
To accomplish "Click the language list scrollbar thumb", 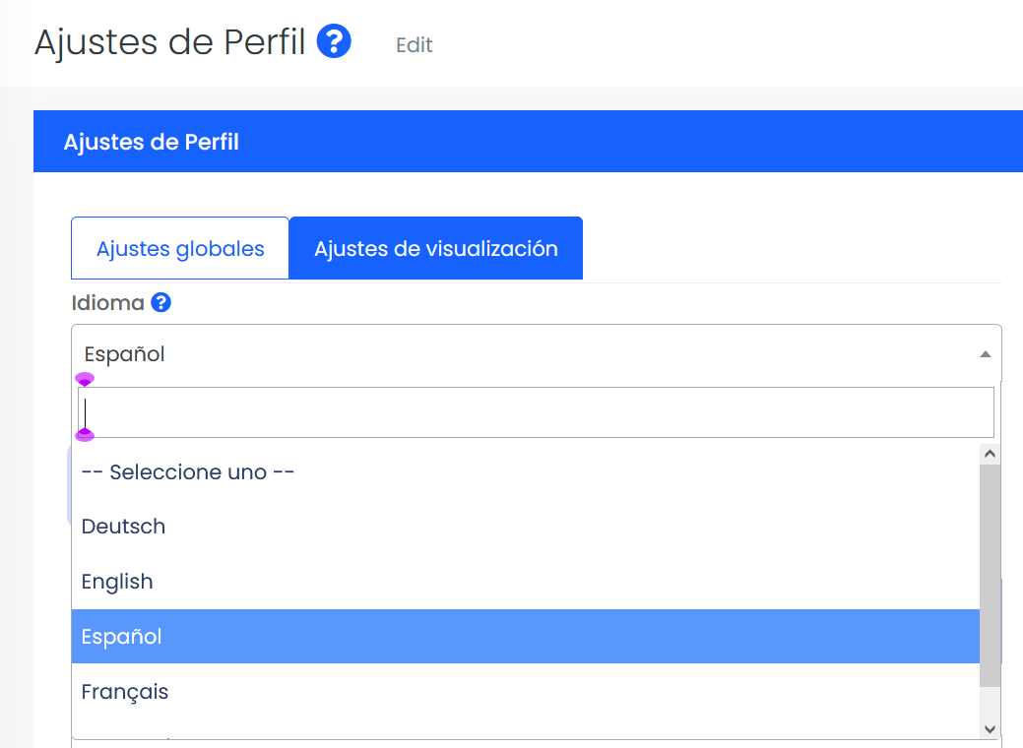I will point(990,575).
